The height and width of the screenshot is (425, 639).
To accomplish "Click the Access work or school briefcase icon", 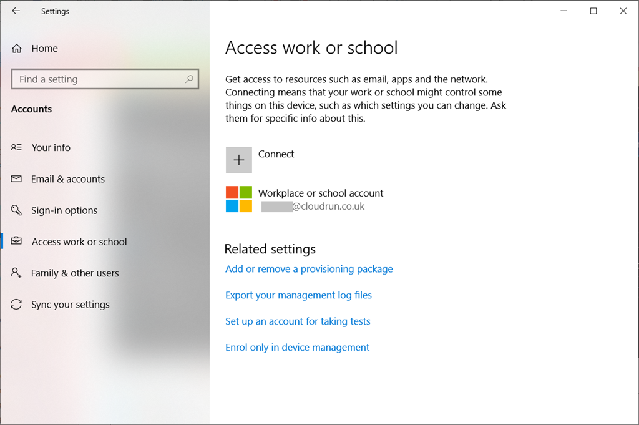I will (x=17, y=242).
